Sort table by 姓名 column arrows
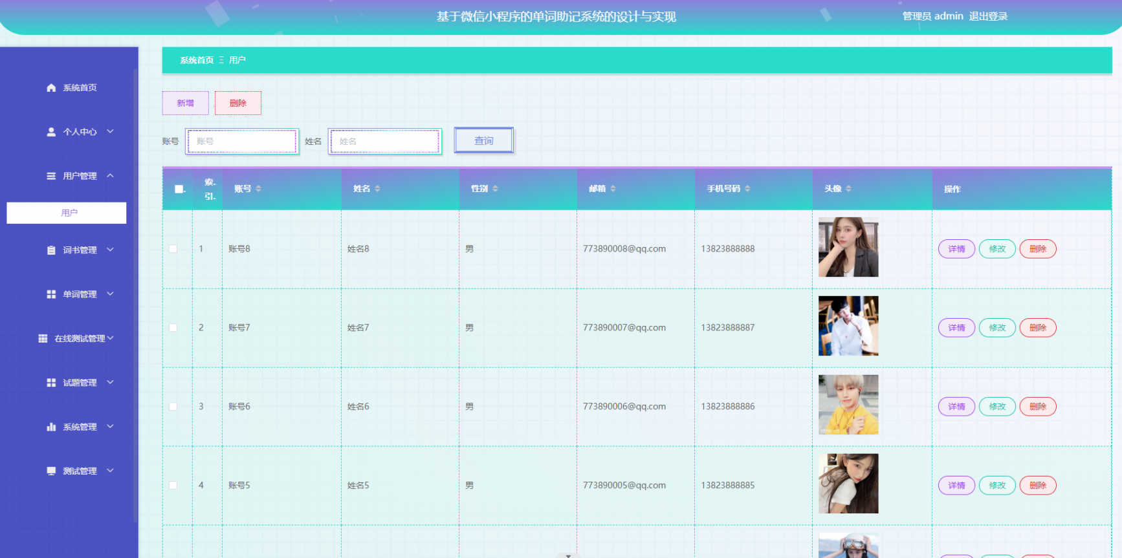Screen dimensions: 1122x558 click(x=377, y=189)
